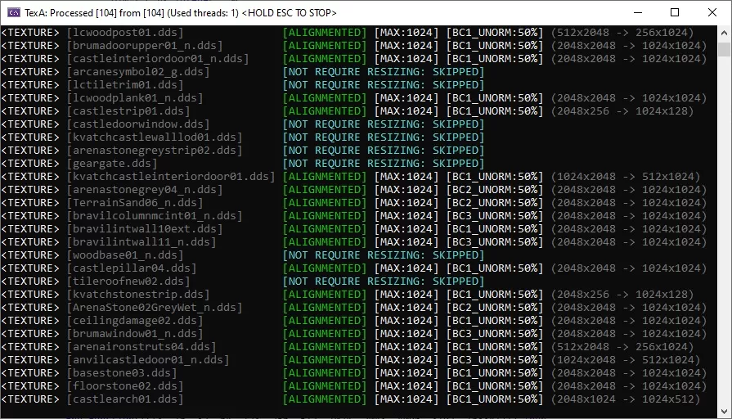Viewport: 732px width, 419px height.
Task: Click ALIGNMENTED tag on castlearch01.dds row
Action: click(325, 399)
